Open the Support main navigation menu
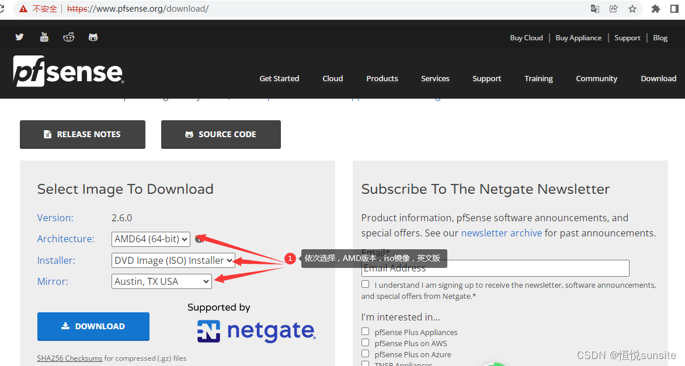 click(x=486, y=79)
